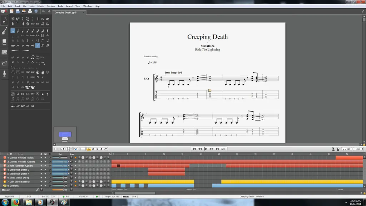Viewport: 366px width, 206px height.
Task: Solo the Lead Guitar (Kirk) track
Action: 41,178
